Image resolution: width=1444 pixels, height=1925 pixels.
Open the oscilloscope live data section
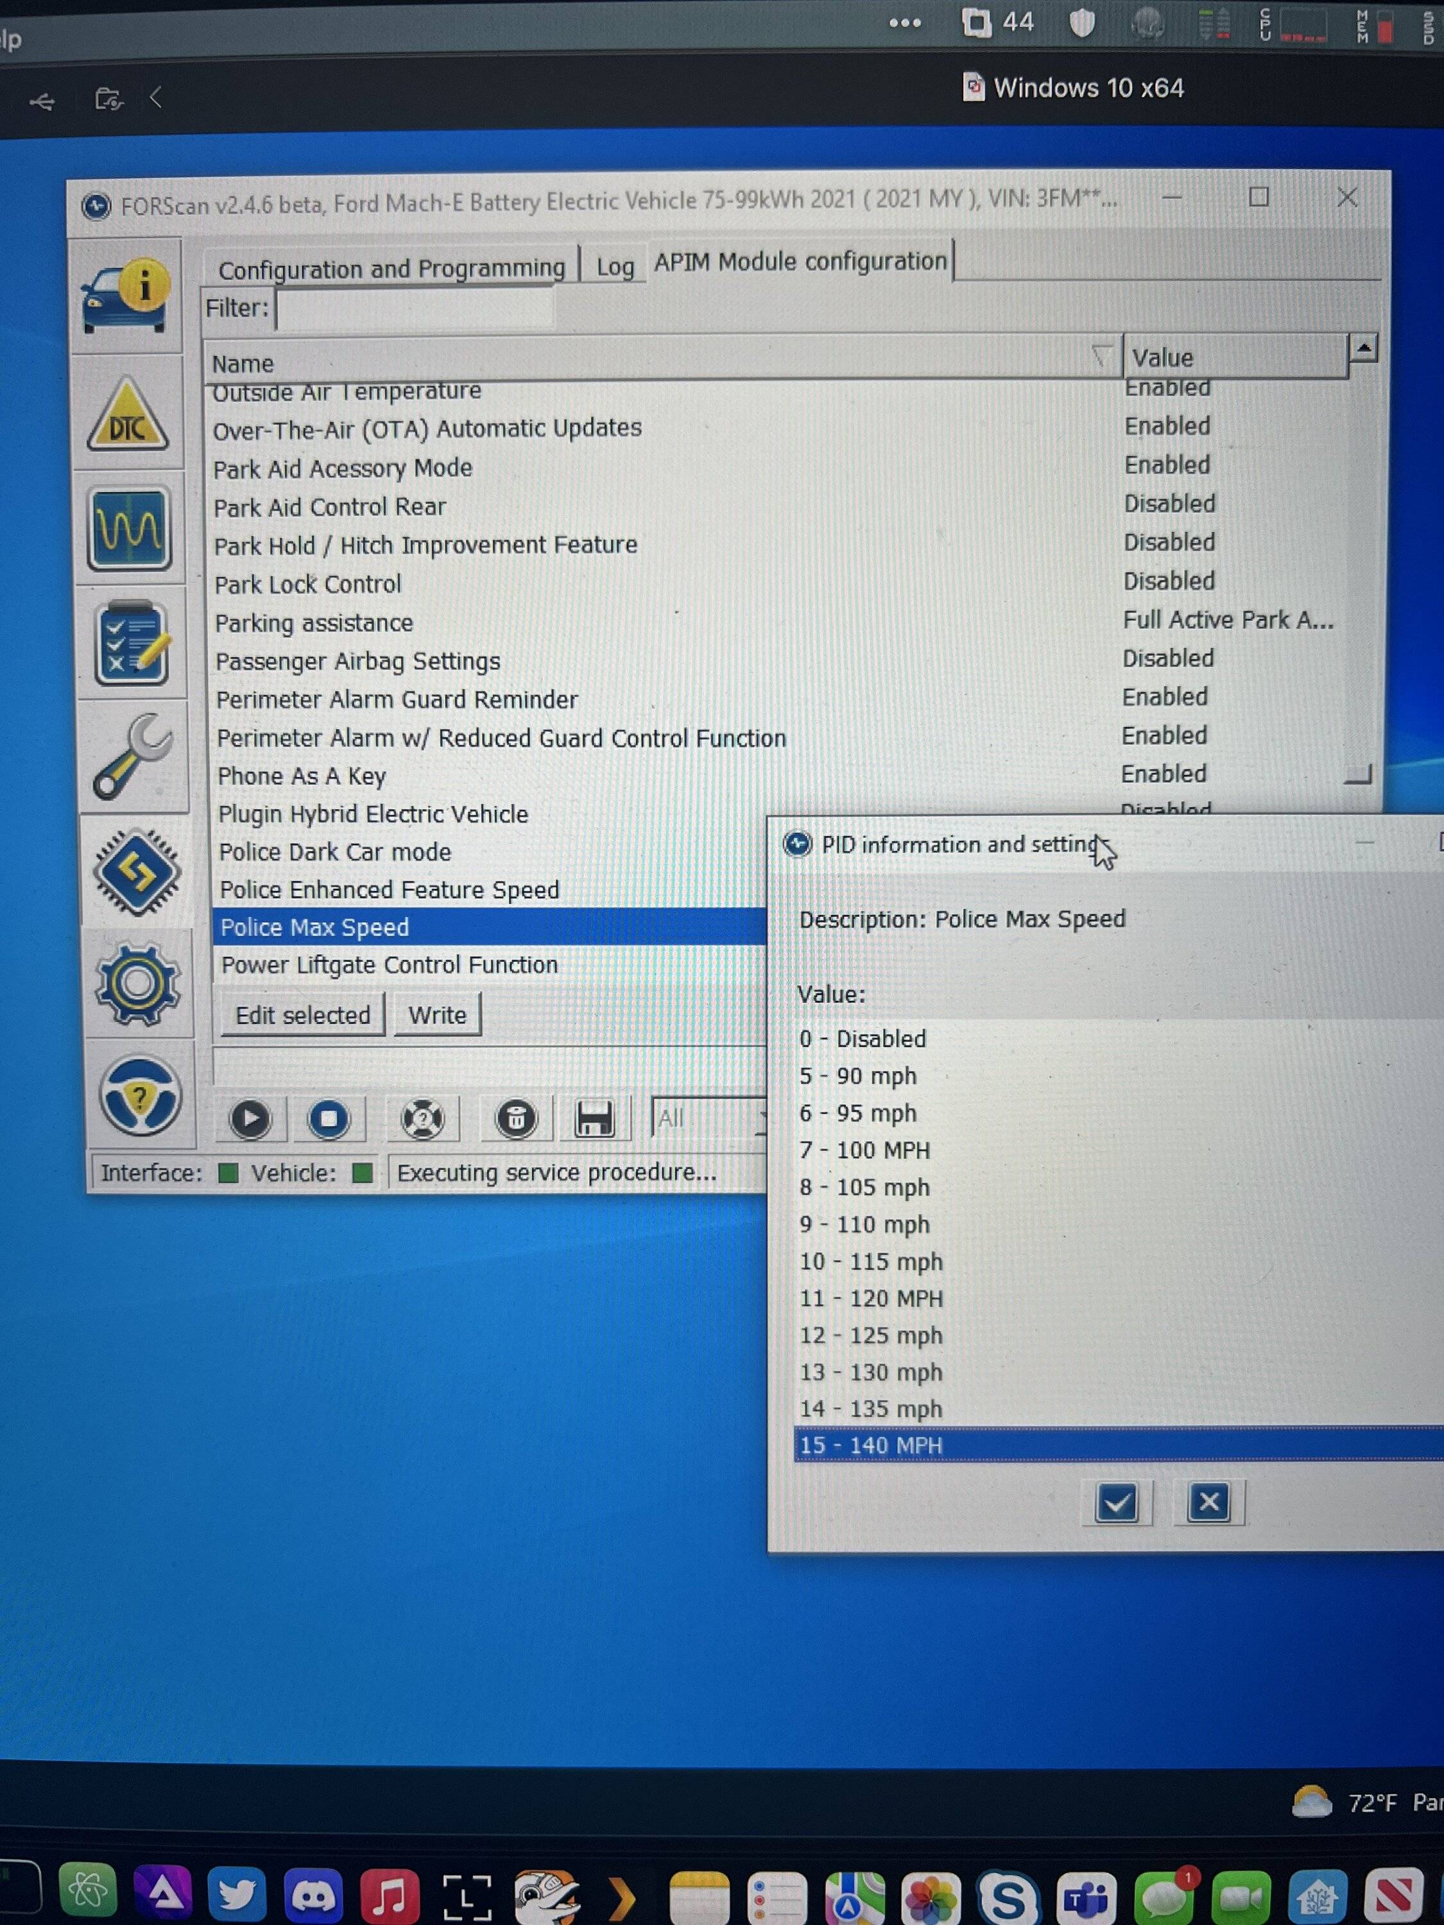(129, 528)
